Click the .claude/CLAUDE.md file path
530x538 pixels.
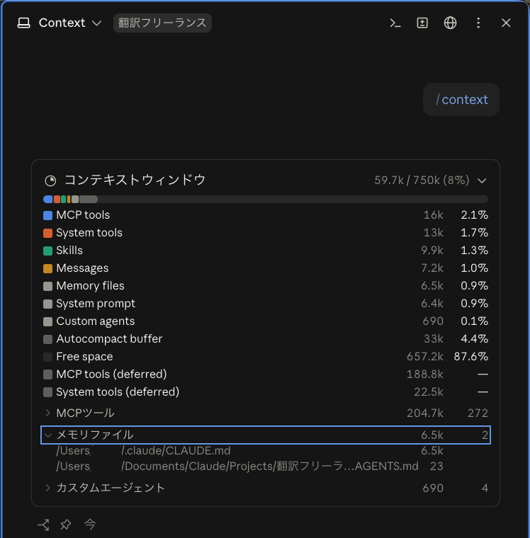143,451
